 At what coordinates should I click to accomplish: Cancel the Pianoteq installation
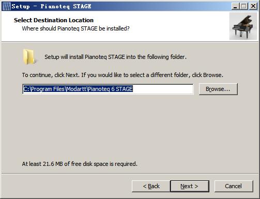click(234, 186)
